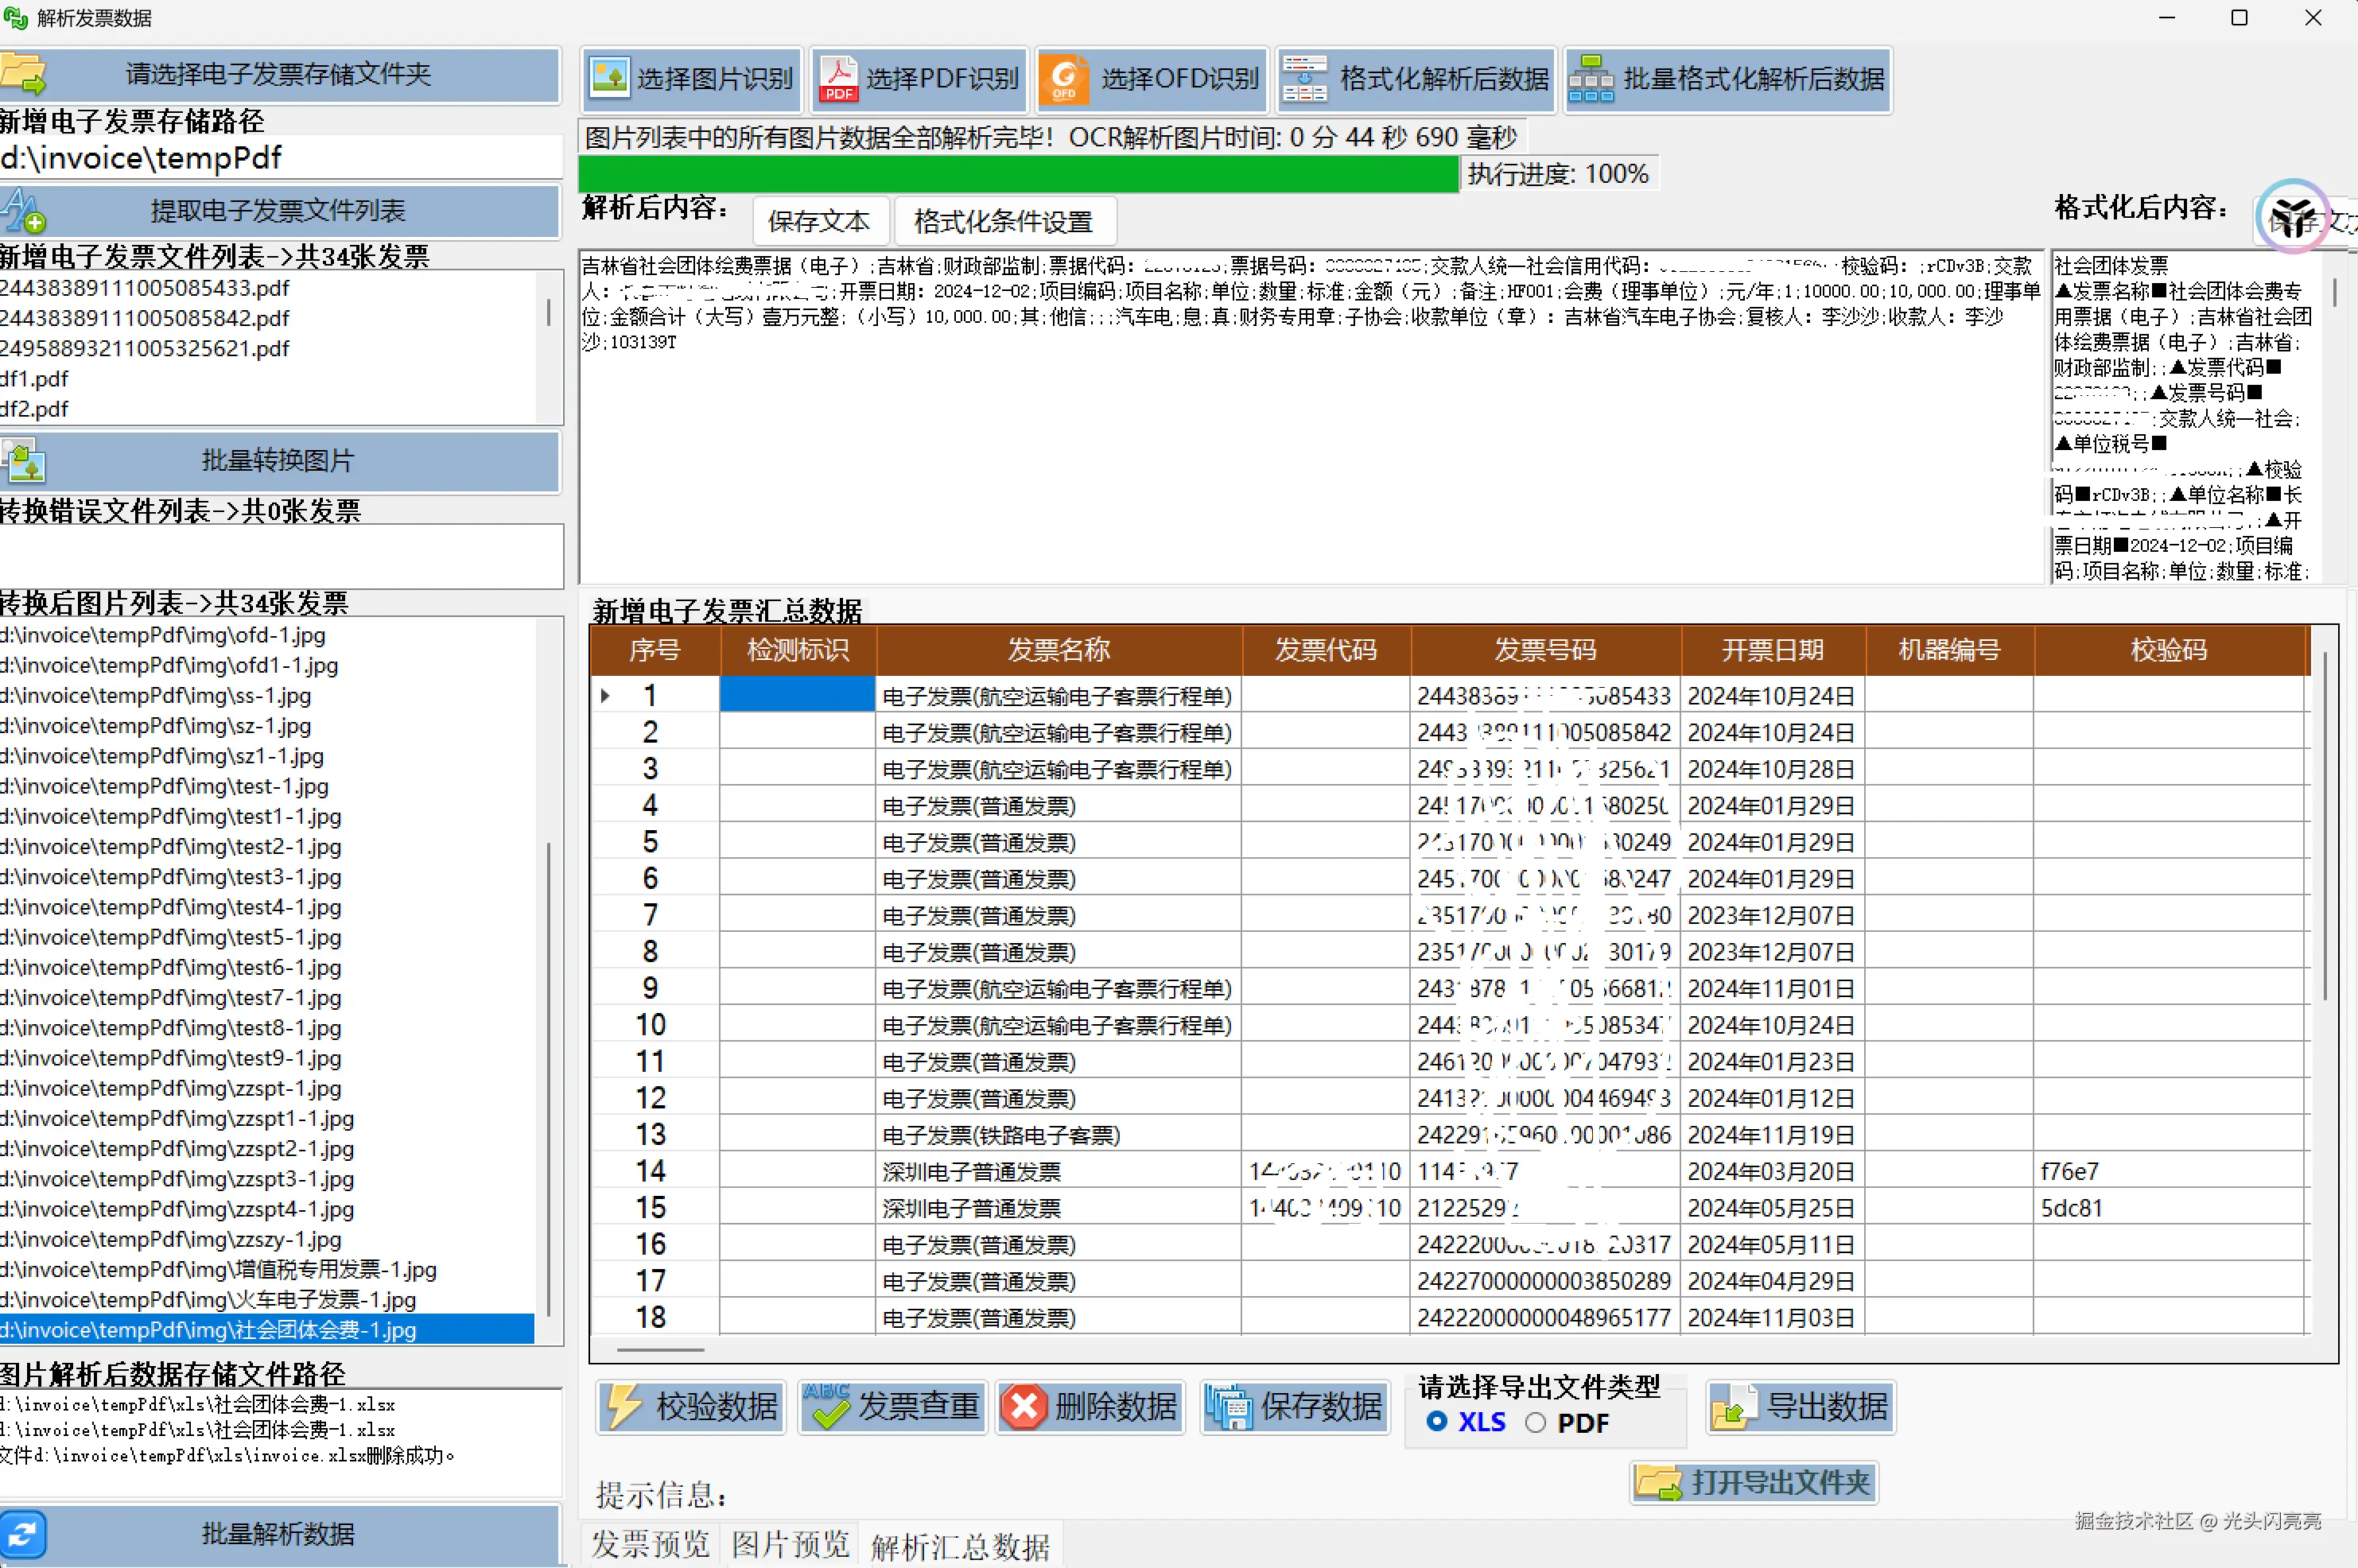Click the PDF recognition icon
Image resolution: width=2358 pixels, height=1568 pixels.
tap(837, 78)
